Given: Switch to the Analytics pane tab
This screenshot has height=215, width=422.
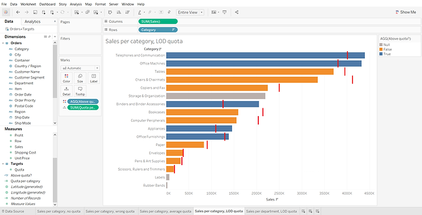Looking at the screenshot, I should tap(33, 22).
